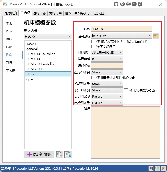This screenshot has width=167, height=172.
Task: Open the 默认使用 HSC75 dropdown
Action: [x=48, y=36]
